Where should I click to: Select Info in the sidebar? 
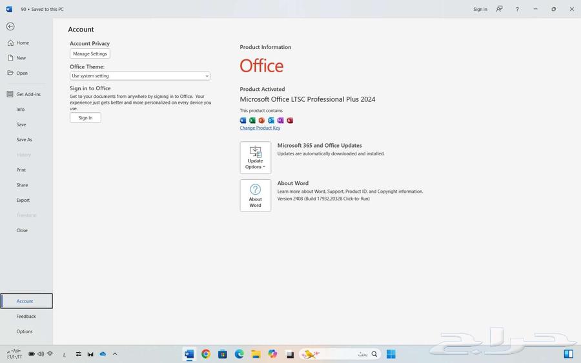tap(21, 110)
